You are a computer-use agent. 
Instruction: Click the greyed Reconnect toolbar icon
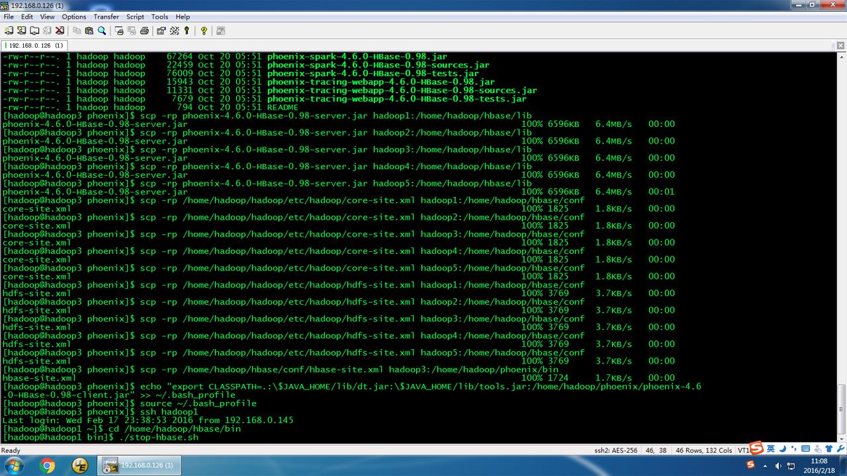click(x=46, y=30)
